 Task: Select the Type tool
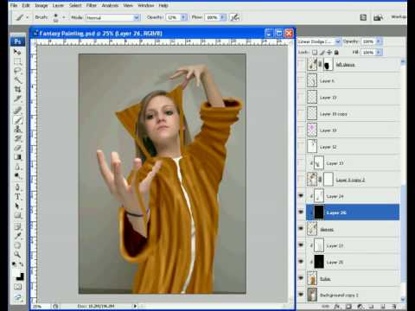[x=17, y=197]
